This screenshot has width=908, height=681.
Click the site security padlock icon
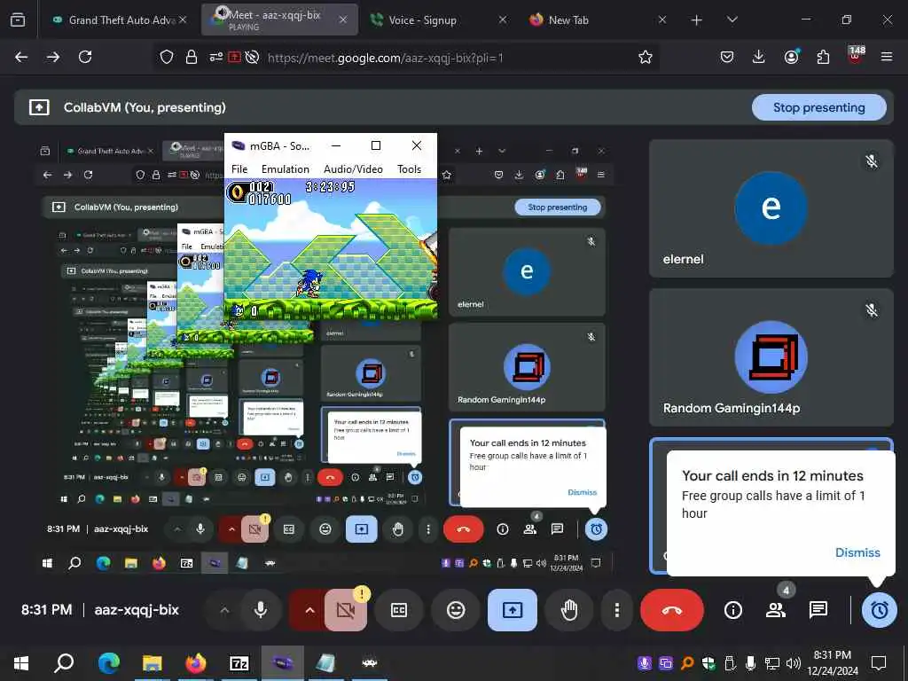click(192, 58)
